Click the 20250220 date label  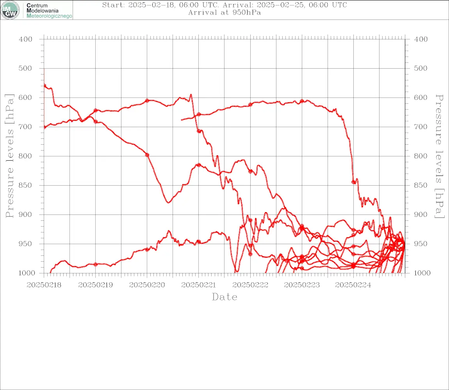(147, 285)
